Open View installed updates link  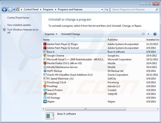(19, 25)
